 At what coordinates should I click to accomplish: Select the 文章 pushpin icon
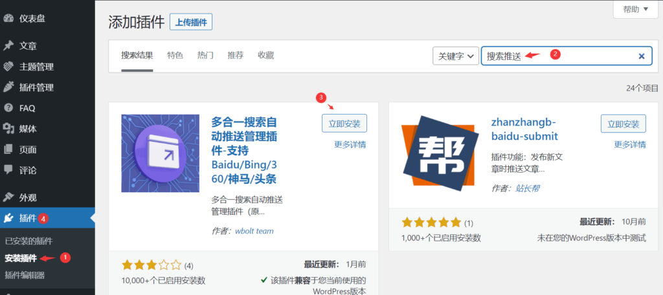tap(8, 46)
